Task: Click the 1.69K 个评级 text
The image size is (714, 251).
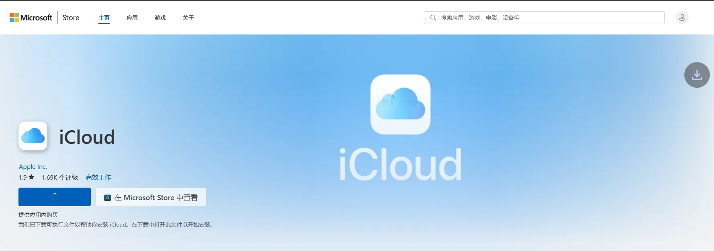Action: coord(60,177)
